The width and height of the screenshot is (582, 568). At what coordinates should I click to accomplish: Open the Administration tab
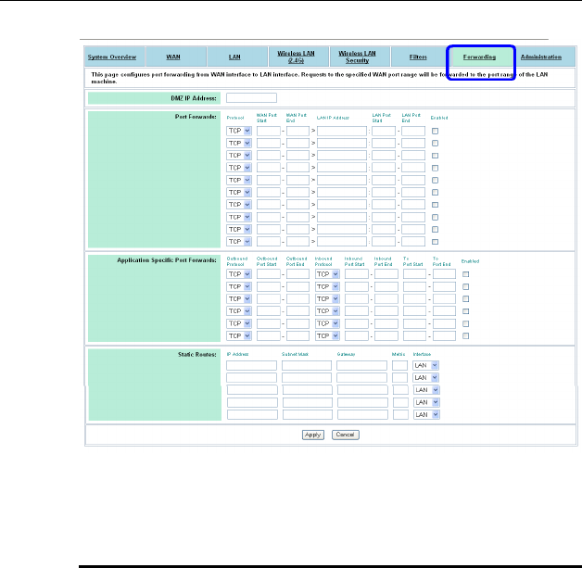pos(540,57)
